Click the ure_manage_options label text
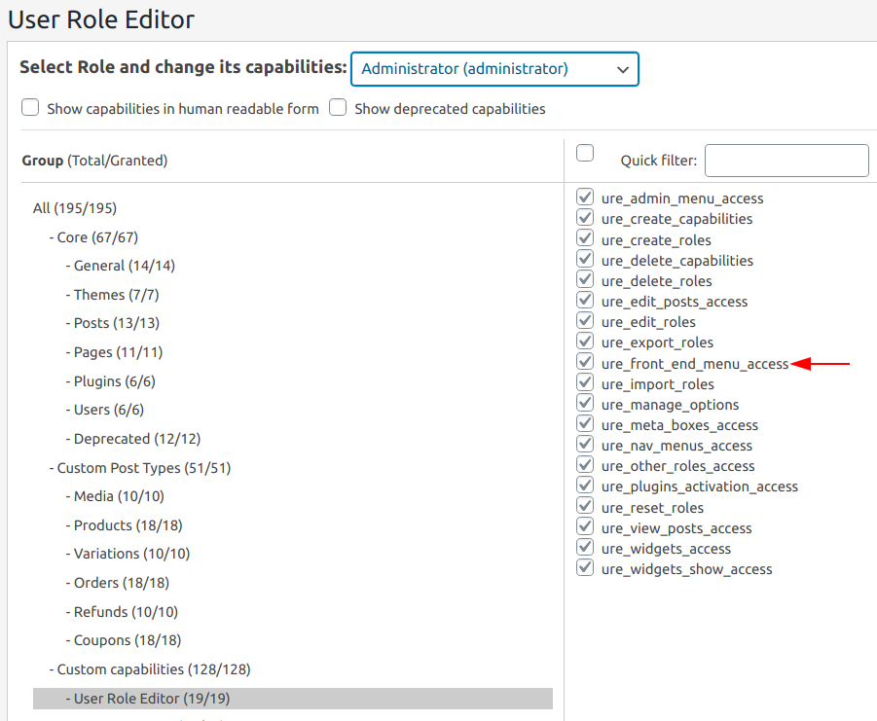Image resolution: width=877 pixels, height=721 pixels. 670,405
